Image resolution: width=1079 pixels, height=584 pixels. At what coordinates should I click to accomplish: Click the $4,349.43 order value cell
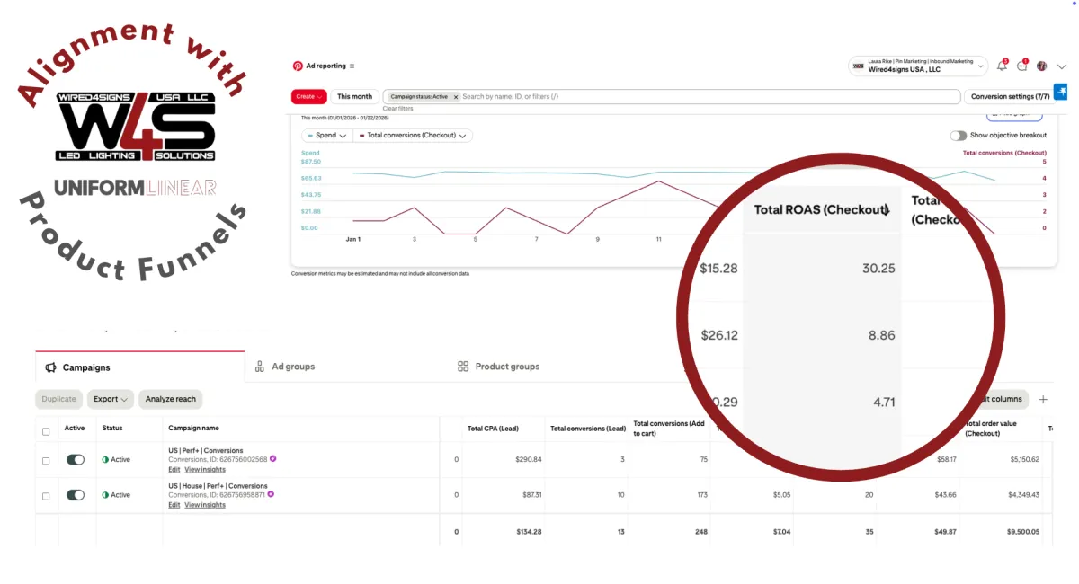[1024, 495]
